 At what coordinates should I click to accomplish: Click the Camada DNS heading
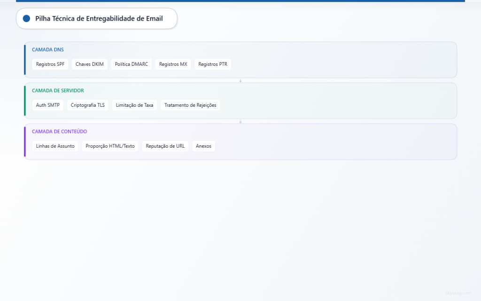48,49
